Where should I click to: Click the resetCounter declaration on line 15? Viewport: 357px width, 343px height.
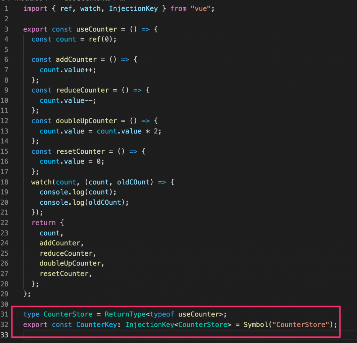coord(80,151)
